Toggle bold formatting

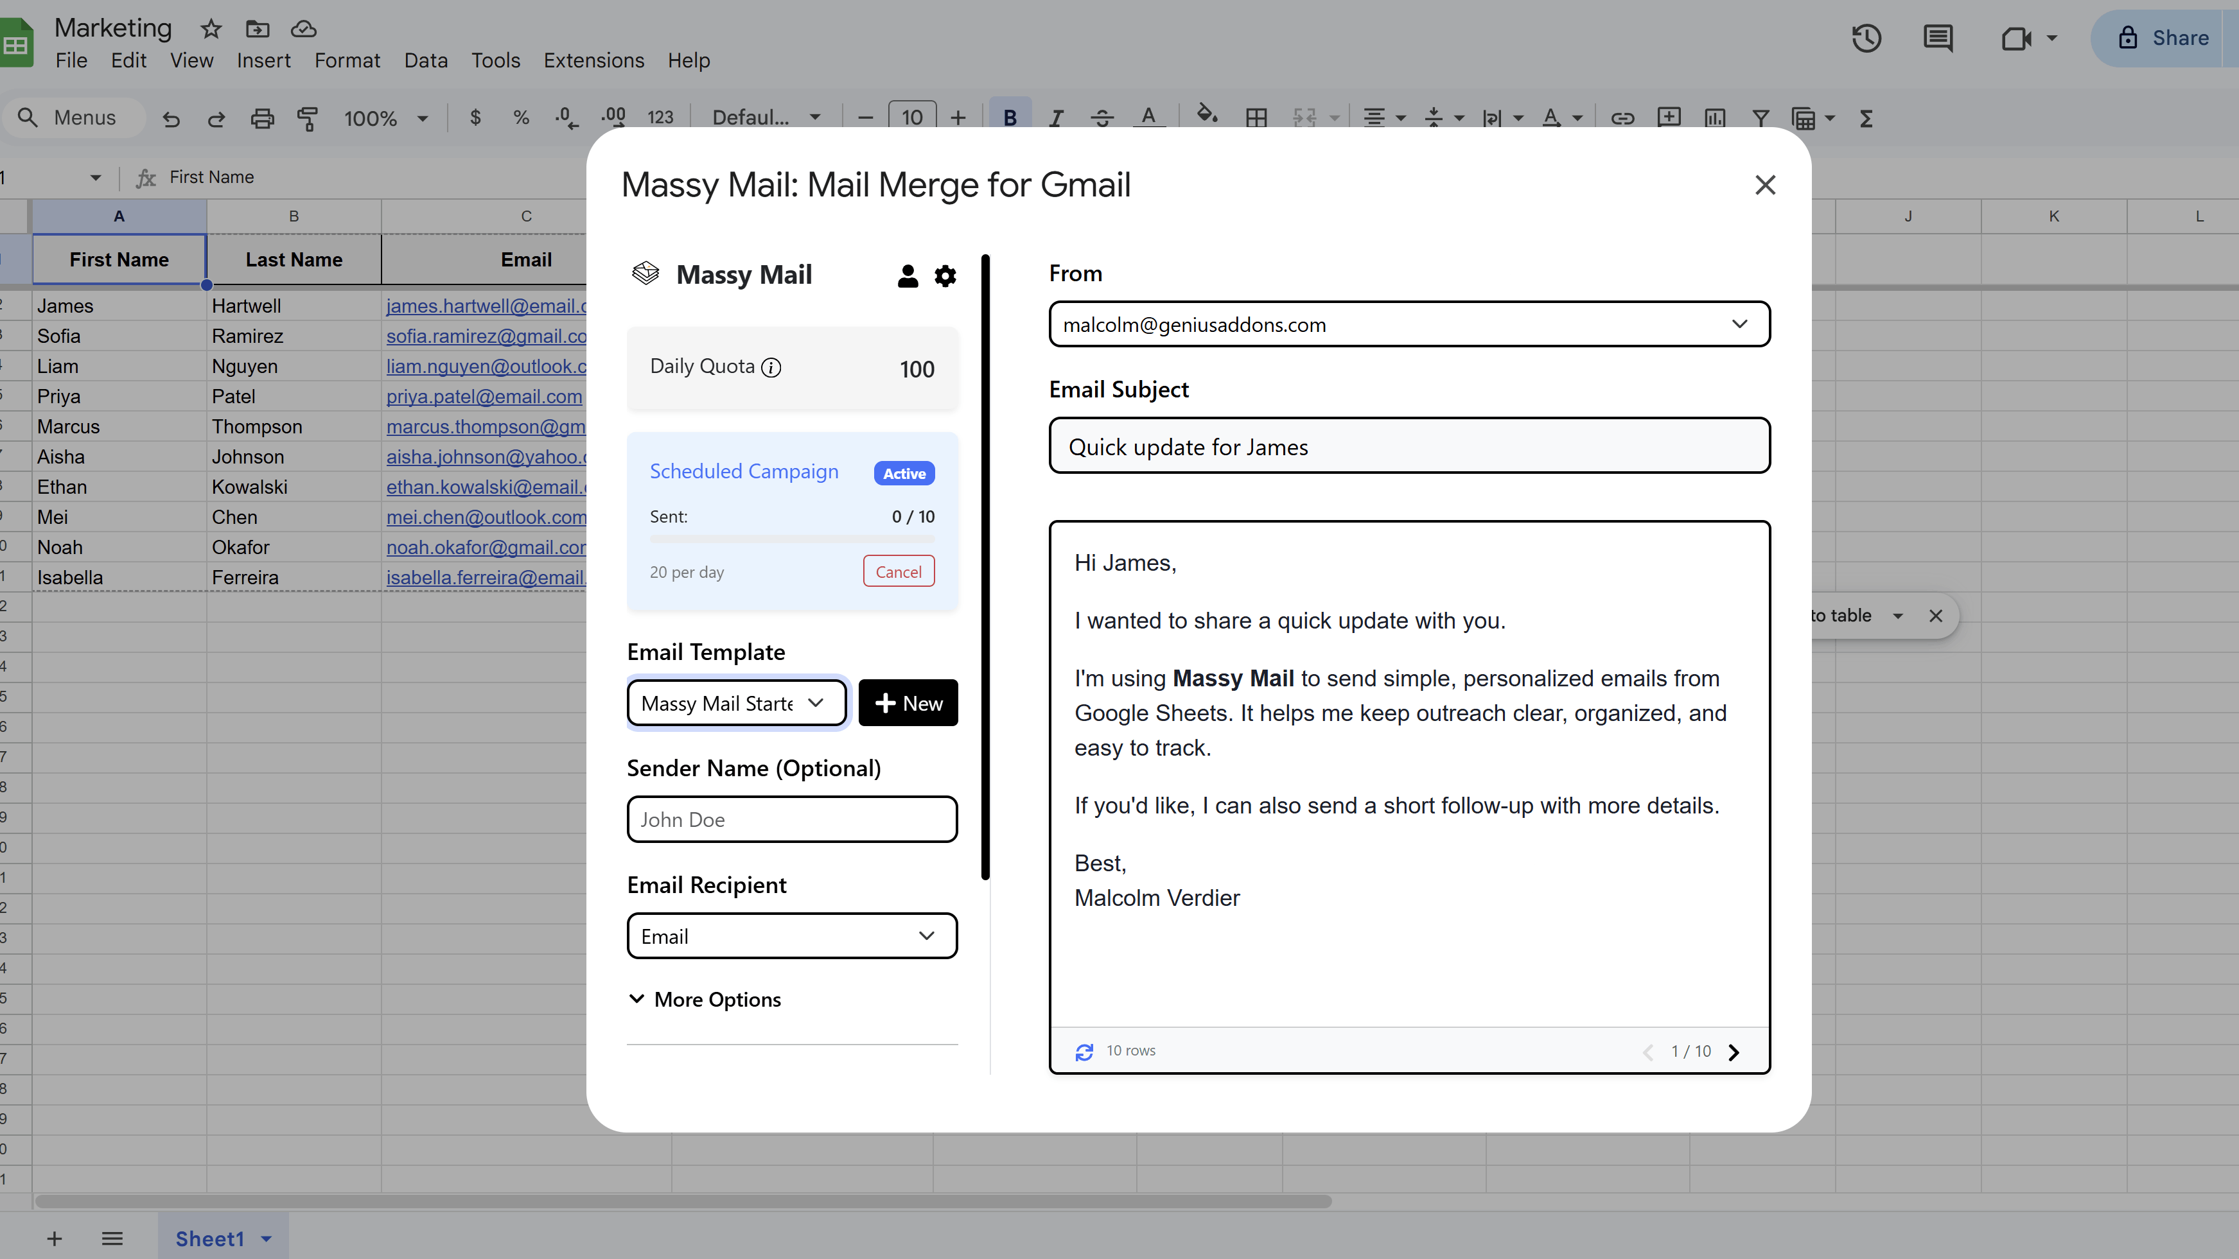1010,117
